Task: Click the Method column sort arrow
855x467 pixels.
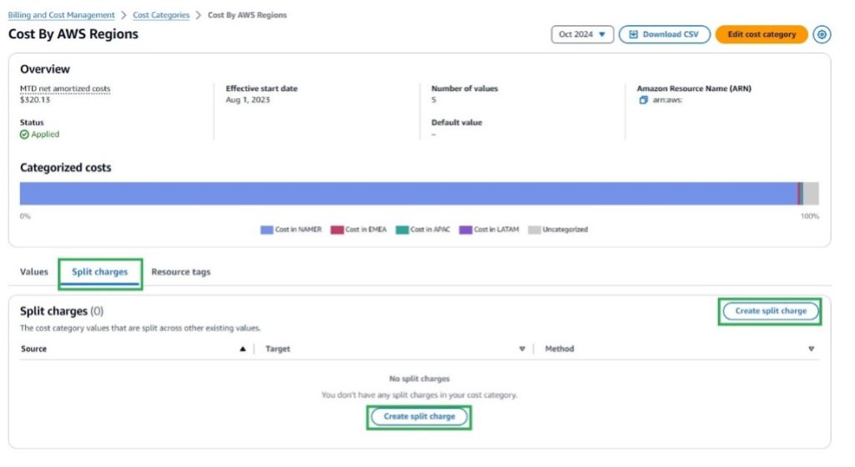Action: point(811,349)
